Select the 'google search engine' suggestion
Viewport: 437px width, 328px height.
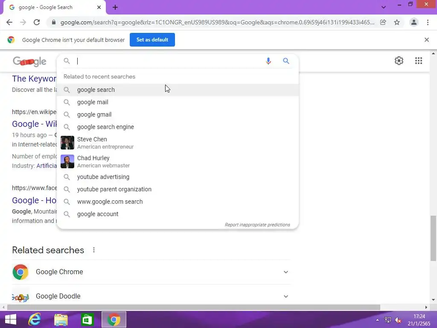coord(178,127)
